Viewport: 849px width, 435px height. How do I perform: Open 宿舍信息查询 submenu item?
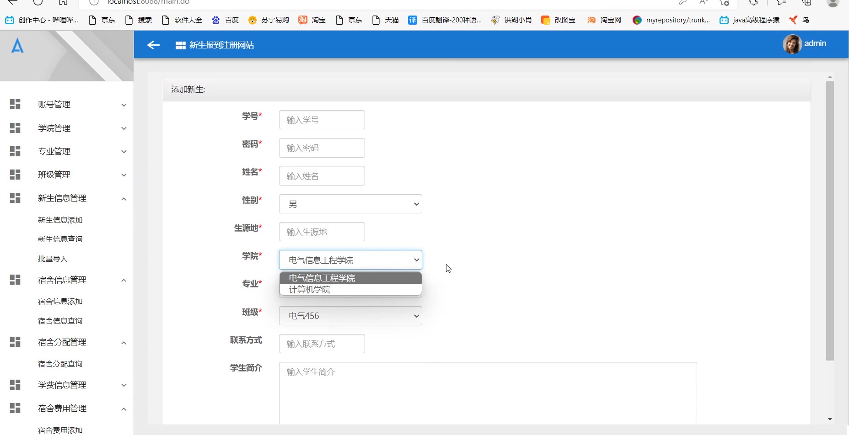pyautogui.click(x=60, y=321)
